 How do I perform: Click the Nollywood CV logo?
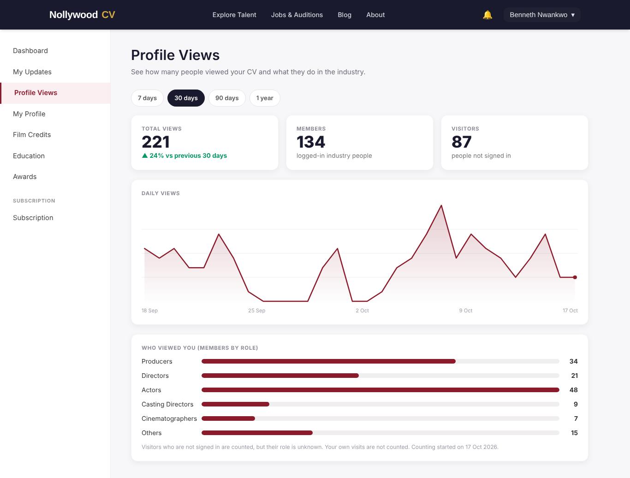[82, 15]
